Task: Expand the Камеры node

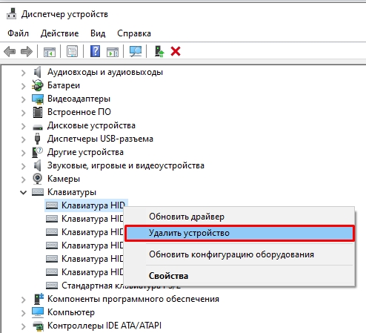Action: coord(24,179)
